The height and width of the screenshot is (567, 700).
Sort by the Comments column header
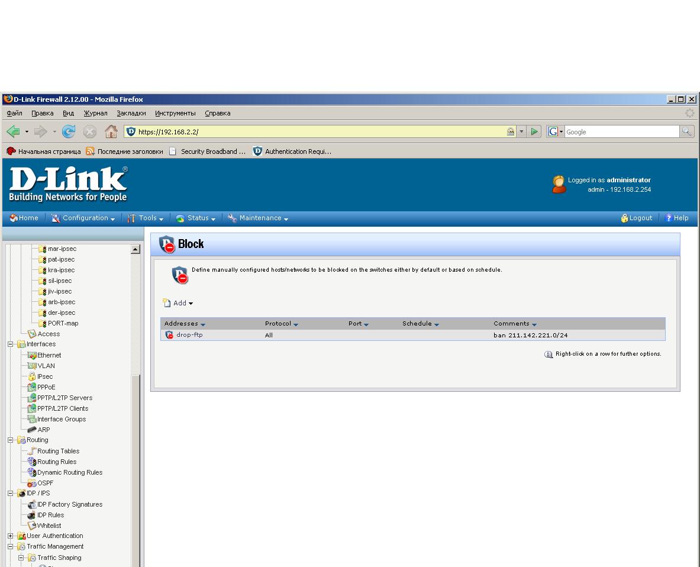[x=515, y=324]
